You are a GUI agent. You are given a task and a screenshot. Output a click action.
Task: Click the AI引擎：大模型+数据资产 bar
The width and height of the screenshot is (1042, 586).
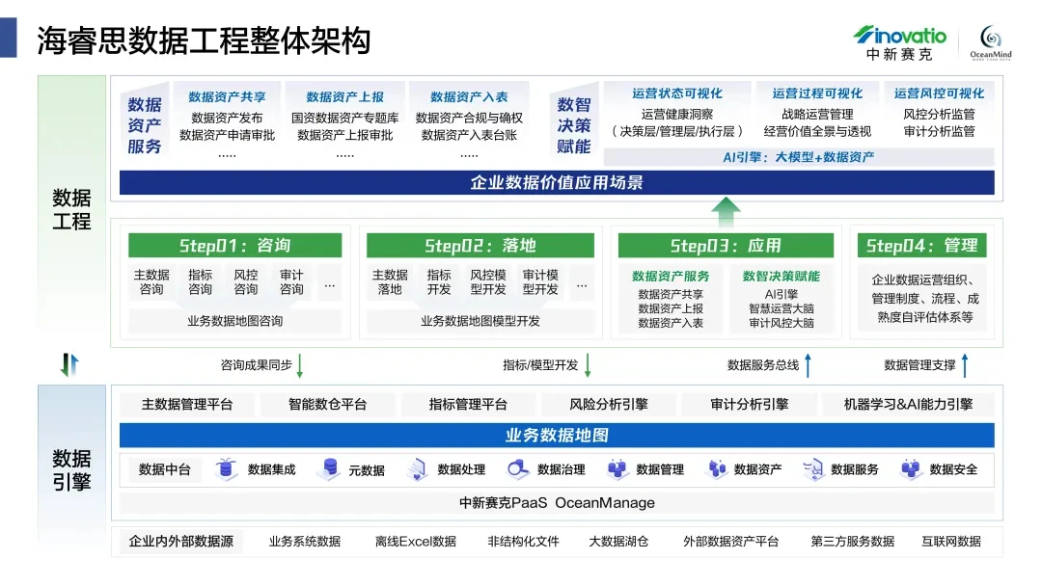click(x=799, y=157)
